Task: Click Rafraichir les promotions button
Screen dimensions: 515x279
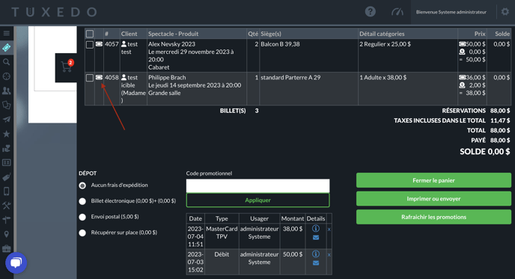Action: (x=433, y=217)
